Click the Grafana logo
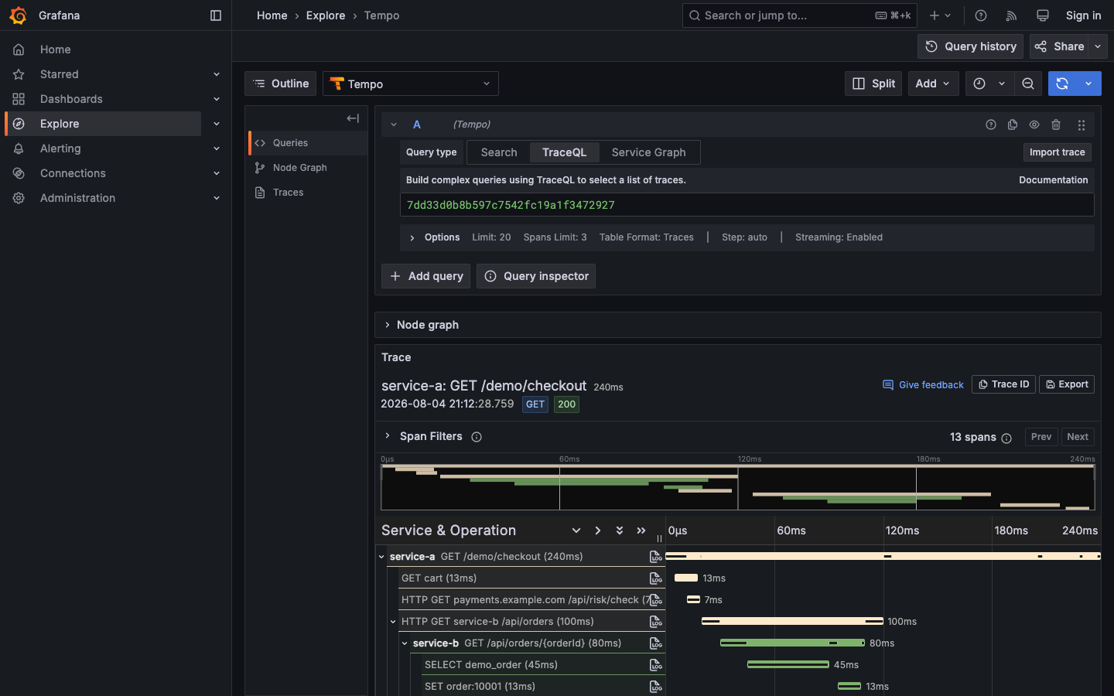 point(18,15)
